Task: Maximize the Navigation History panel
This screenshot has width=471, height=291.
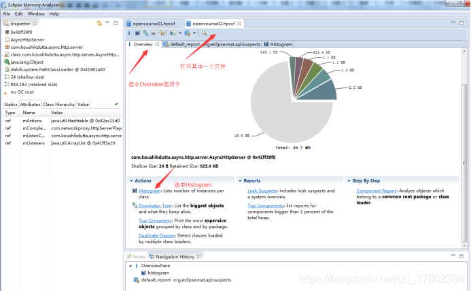Action: 461,256
